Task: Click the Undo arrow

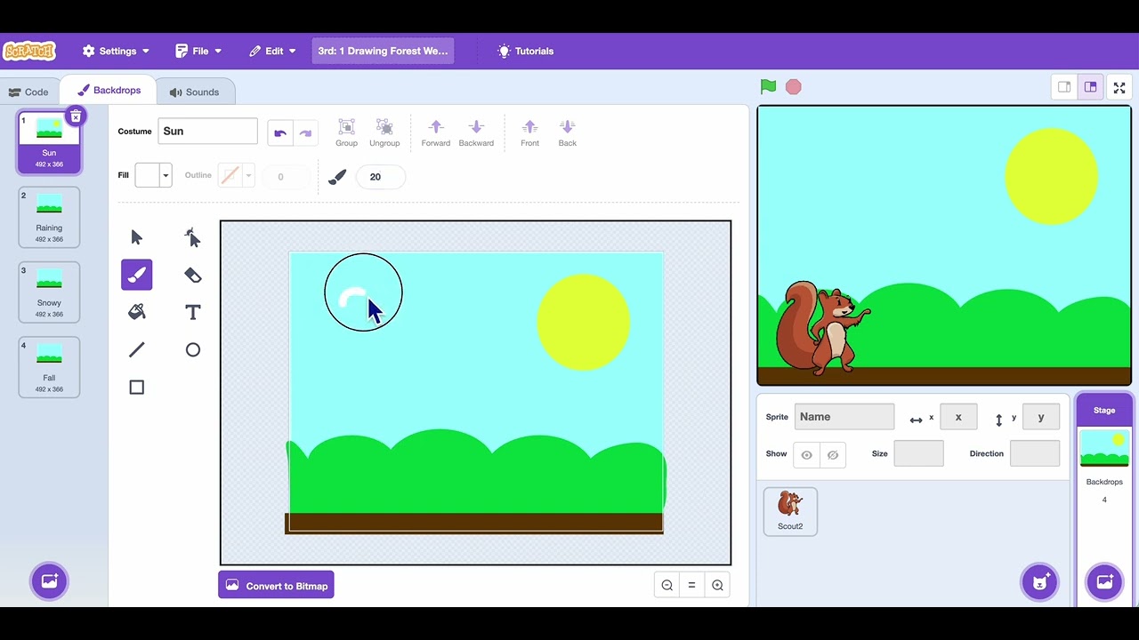Action: (280, 132)
